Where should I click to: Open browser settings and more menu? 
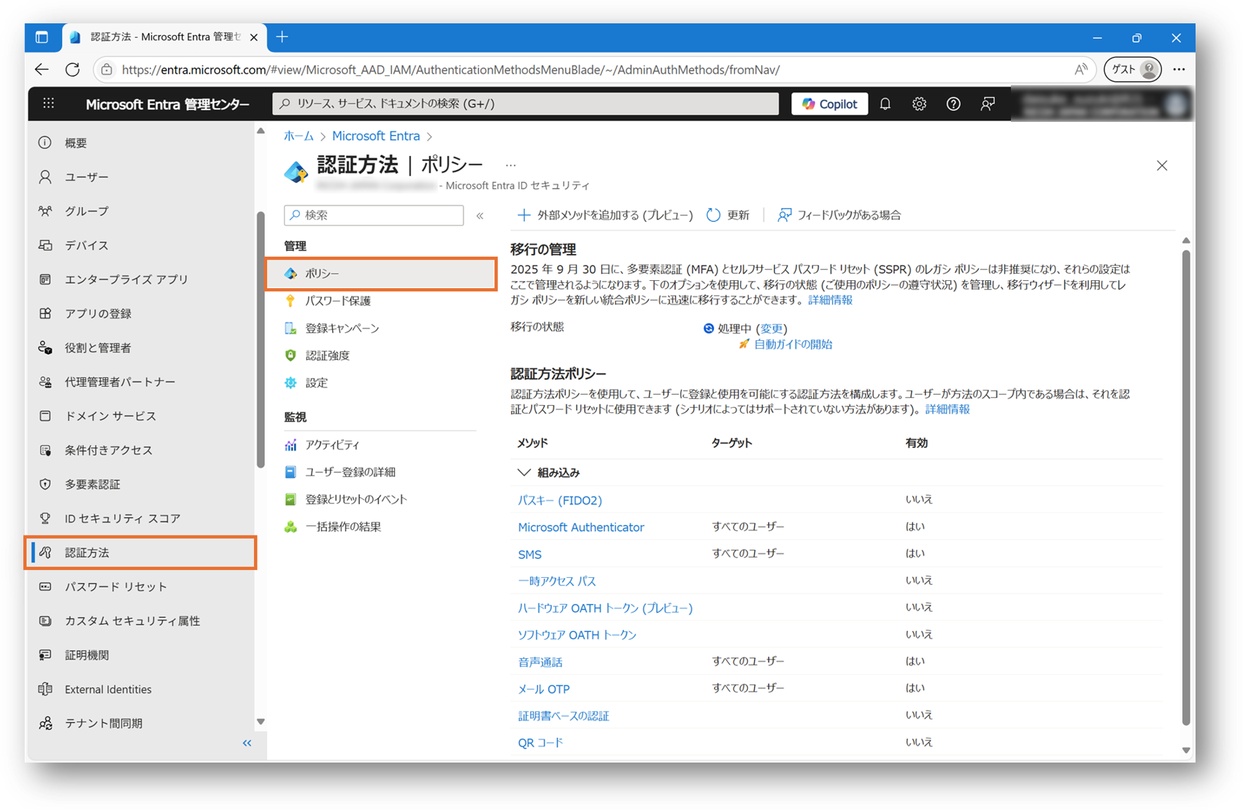[x=1179, y=69]
